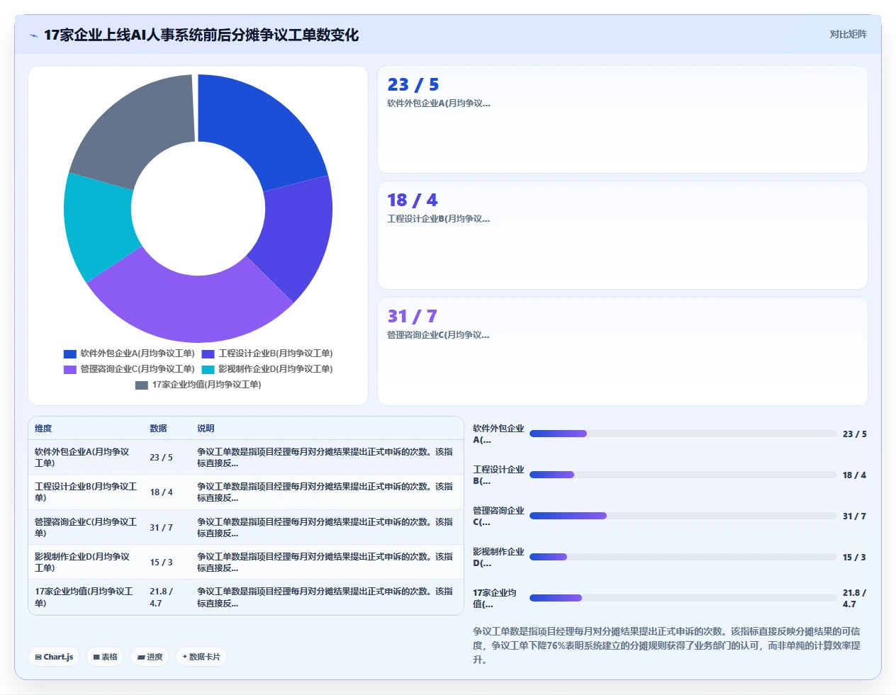Select table cell 17家企业均值(月均争议工单)
The height and width of the screenshot is (695, 896).
(85, 597)
